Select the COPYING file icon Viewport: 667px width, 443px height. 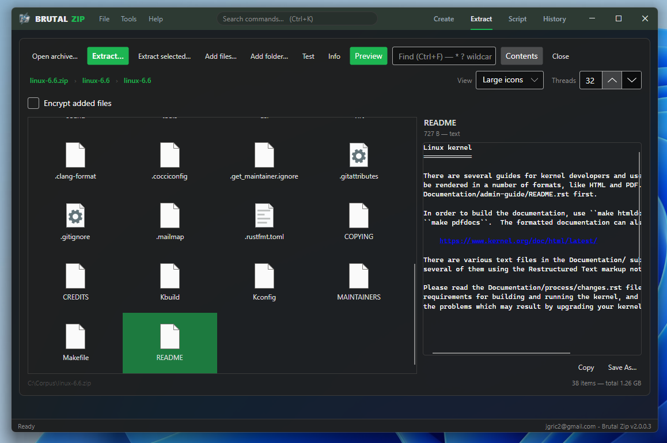359,215
